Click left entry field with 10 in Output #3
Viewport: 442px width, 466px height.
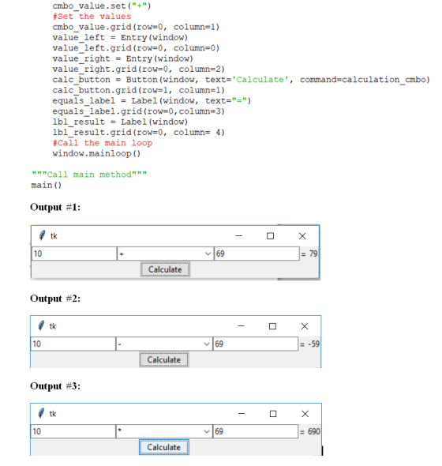[73, 431]
